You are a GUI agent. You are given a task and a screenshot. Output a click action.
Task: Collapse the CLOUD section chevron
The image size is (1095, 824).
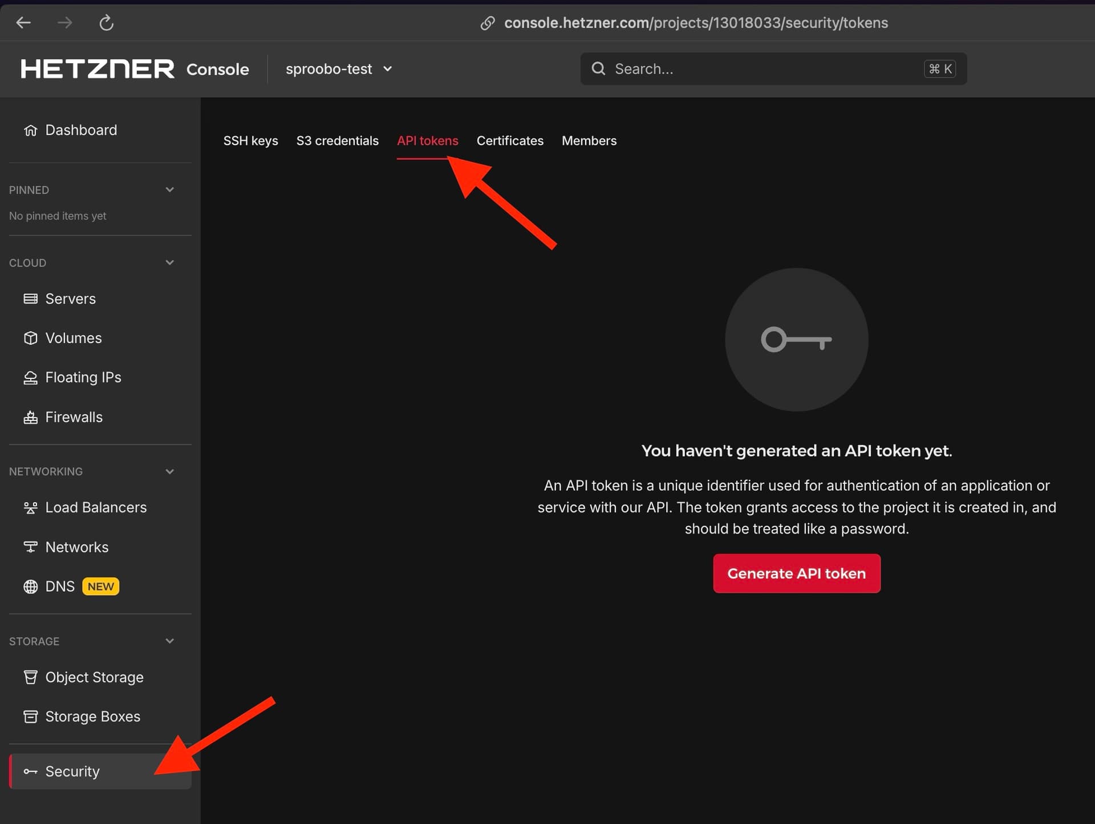click(169, 262)
